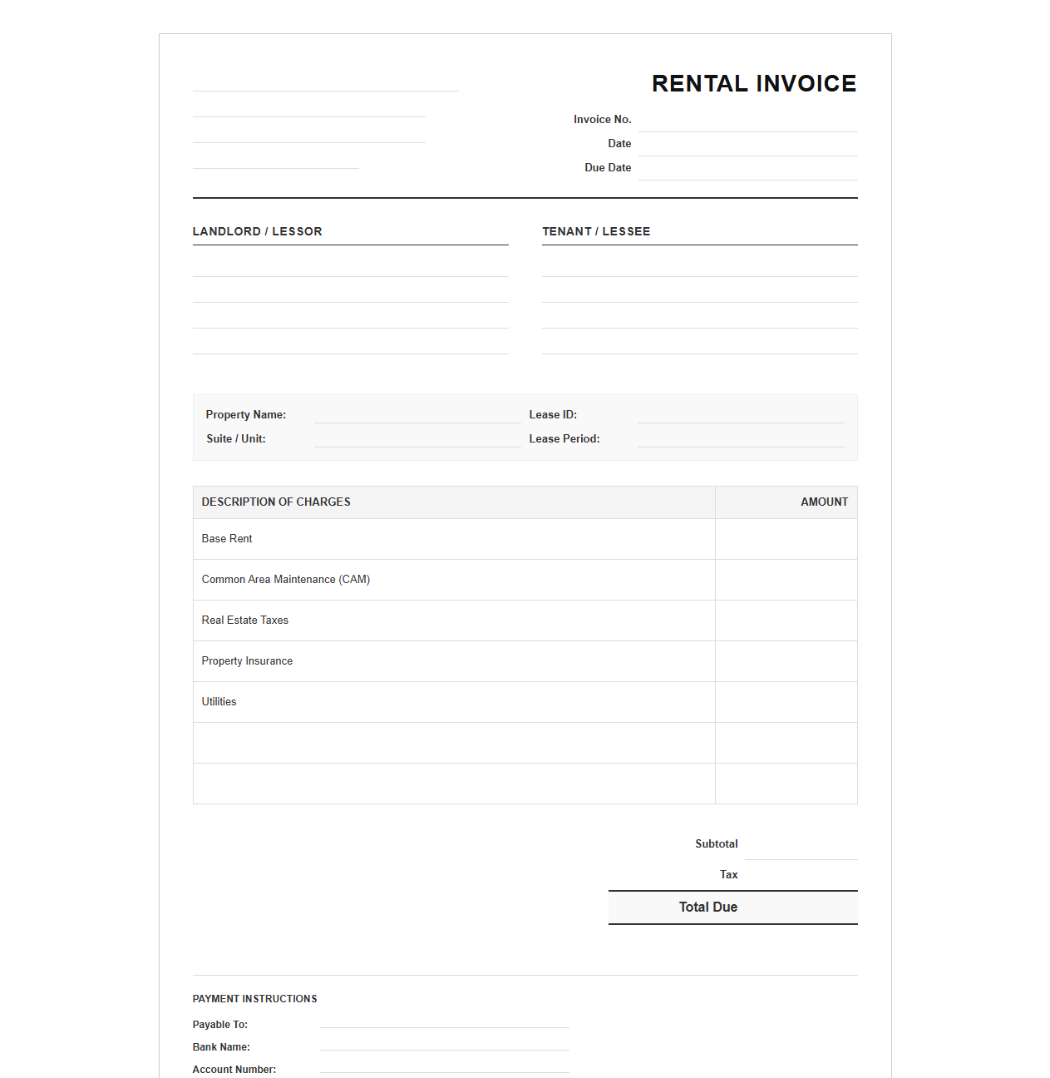Select the Property Insurance row label
Screen dimensions: 1050x1078
pyautogui.click(x=247, y=661)
